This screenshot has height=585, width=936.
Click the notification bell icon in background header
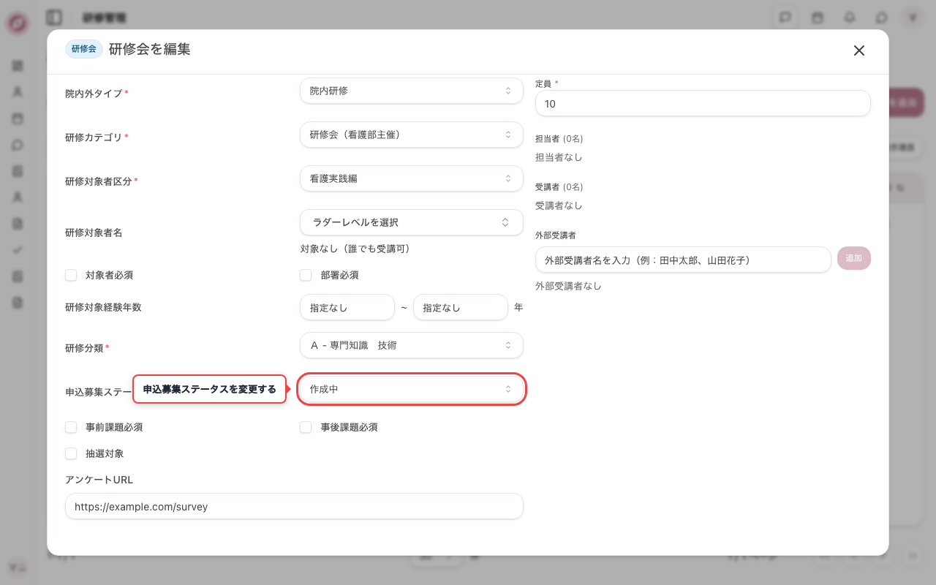point(850,17)
